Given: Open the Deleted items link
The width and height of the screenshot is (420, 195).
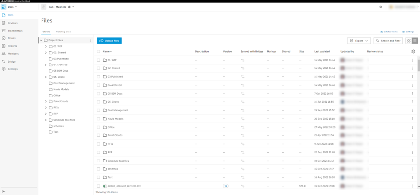Looking at the screenshot, I should click(x=389, y=32).
